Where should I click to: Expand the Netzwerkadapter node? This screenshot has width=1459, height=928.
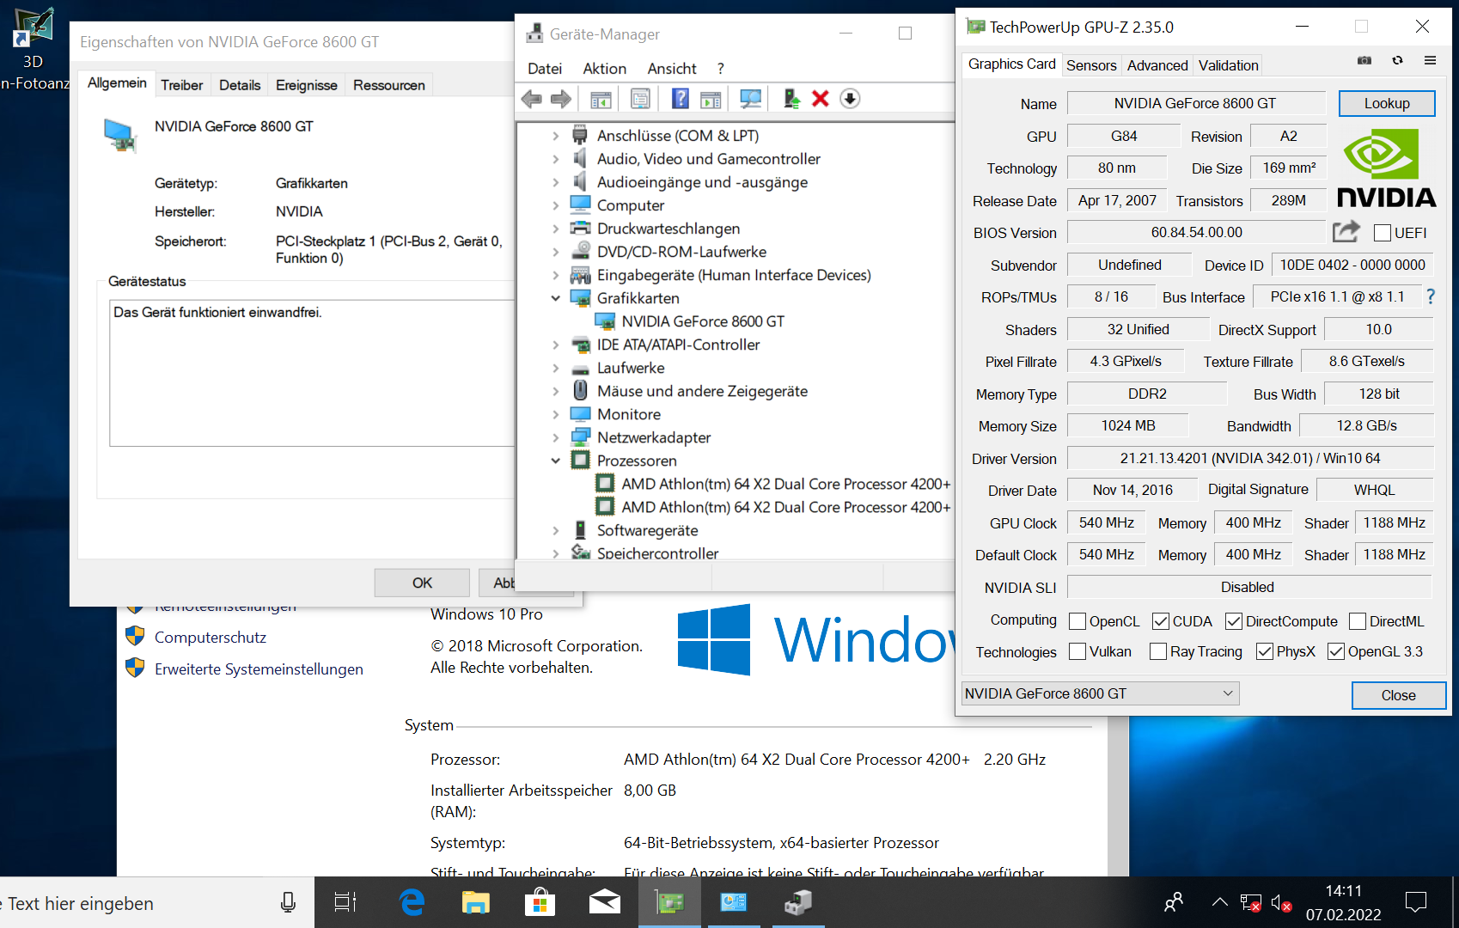(x=556, y=437)
